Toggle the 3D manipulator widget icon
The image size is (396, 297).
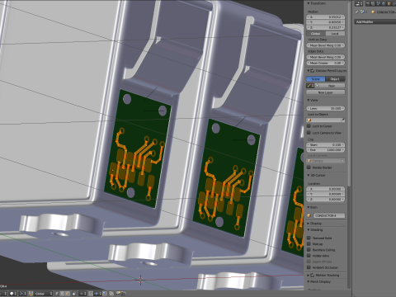click(31, 294)
